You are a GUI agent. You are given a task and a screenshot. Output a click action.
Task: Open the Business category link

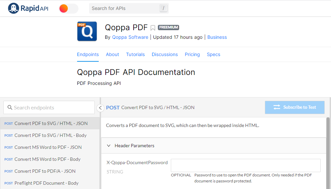[217, 37]
